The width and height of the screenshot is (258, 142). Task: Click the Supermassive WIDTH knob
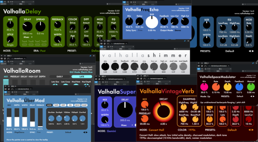[x=105, y=118]
